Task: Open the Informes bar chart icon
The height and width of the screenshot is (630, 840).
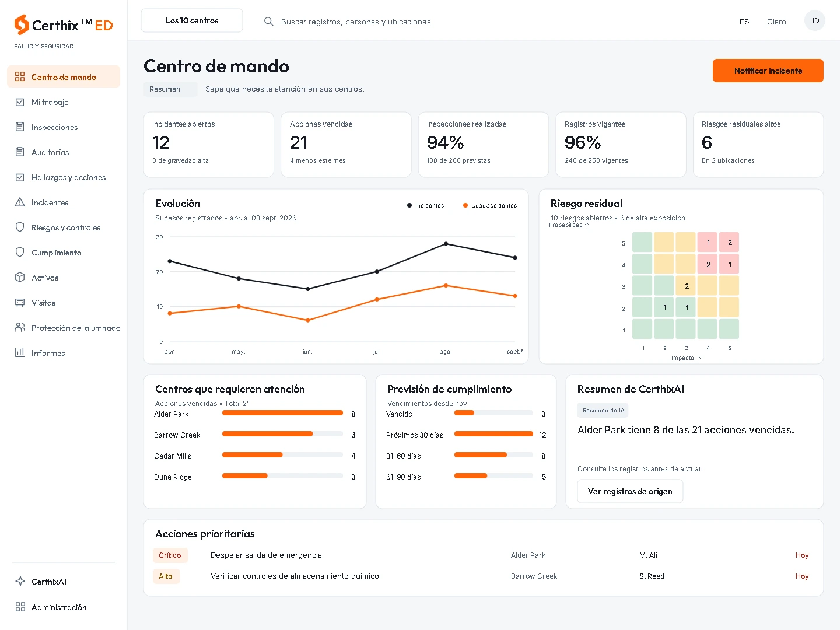Action: coord(20,353)
